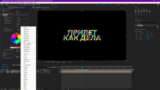160x90 pixels.
Task: Click the current time indicator playhead
Action: 82,68
